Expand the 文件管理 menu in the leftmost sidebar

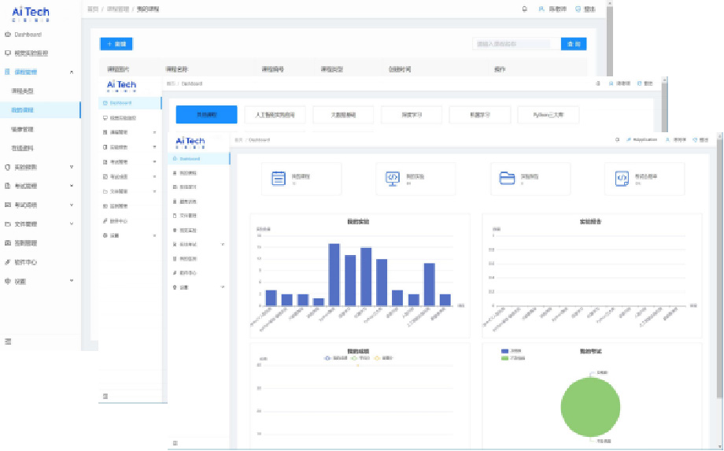click(x=72, y=224)
